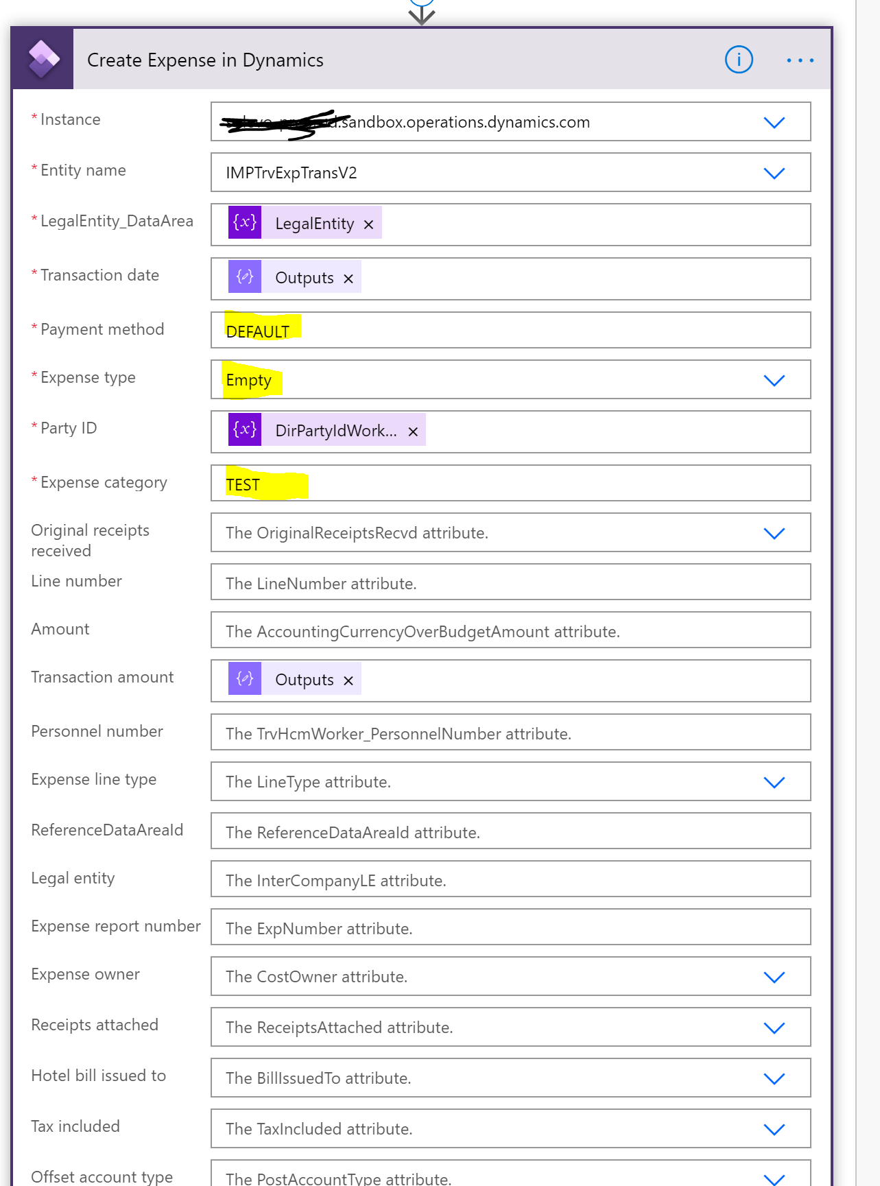Expand the Entity name dropdown
The height and width of the screenshot is (1186, 880).
(774, 173)
